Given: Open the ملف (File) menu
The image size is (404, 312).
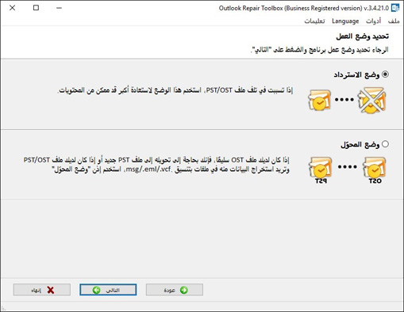Looking at the screenshot, I should click(x=394, y=21).
